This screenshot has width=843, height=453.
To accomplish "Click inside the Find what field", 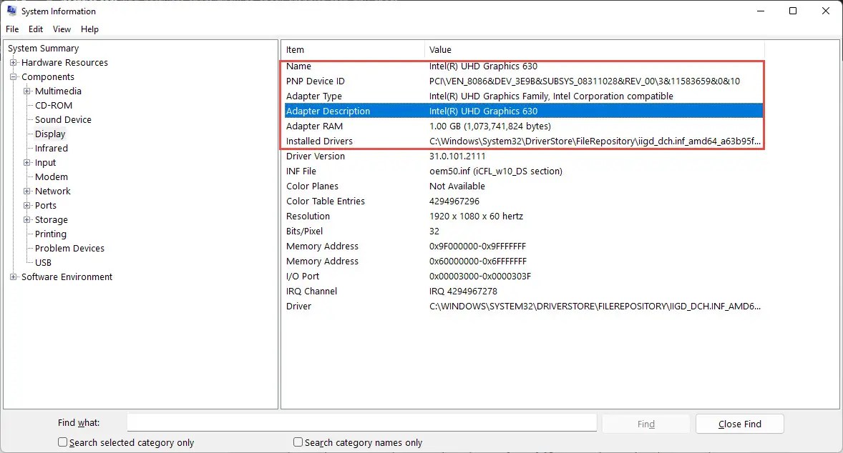I will (361, 422).
